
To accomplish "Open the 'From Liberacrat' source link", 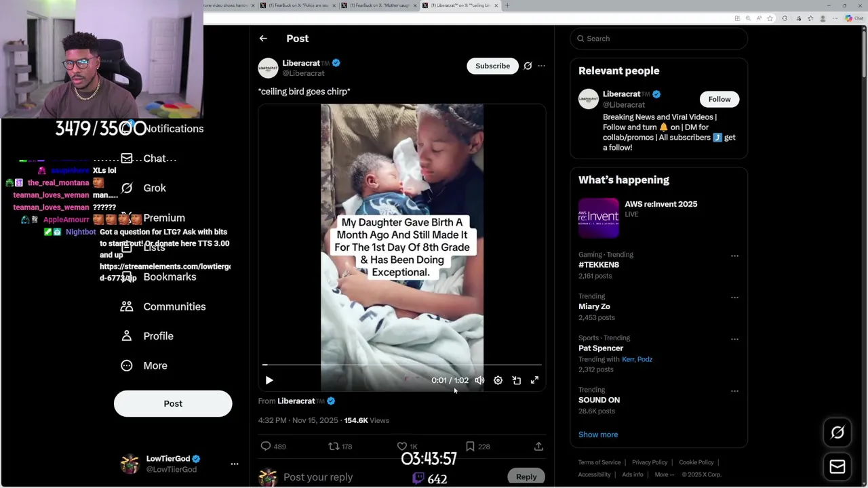I will (x=296, y=401).
